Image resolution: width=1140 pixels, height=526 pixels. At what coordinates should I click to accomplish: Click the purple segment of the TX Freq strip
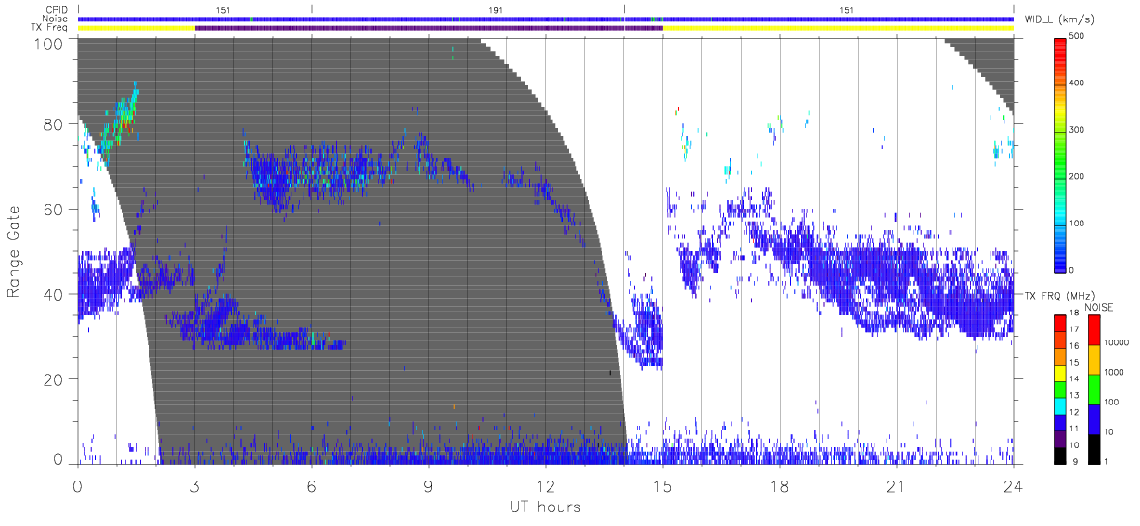(x=429, y=28)
